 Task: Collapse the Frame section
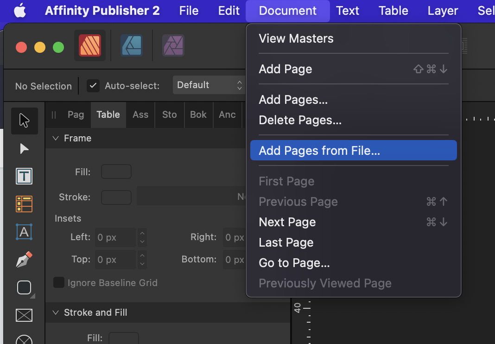(x=56, y=138)
